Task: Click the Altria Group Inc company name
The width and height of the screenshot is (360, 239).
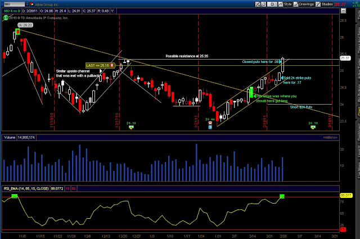Action: tap(46, 4)
